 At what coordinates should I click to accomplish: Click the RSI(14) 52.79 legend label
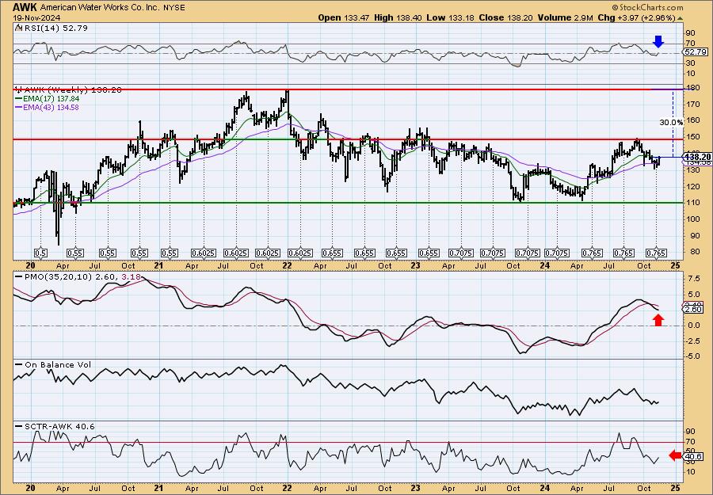tap(55, 28)
